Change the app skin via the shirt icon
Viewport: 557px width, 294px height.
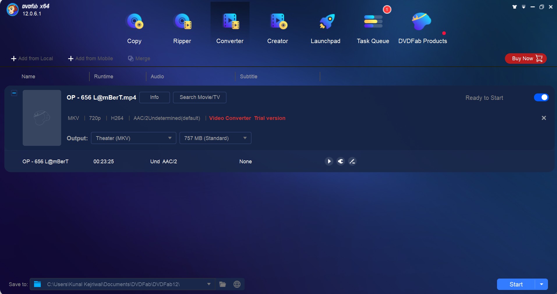tap(514, 6)
